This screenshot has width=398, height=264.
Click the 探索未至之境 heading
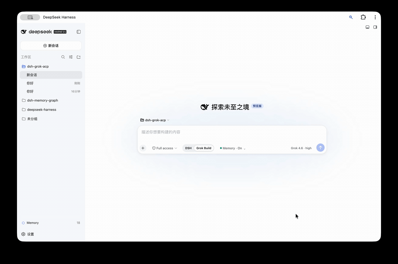(230, 107)
